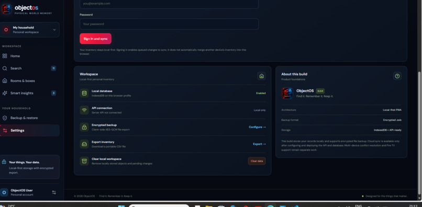This screenshot has width=422, height=207.
Task: Open Configure link for Encrypted backup
Action: (257, 127)
